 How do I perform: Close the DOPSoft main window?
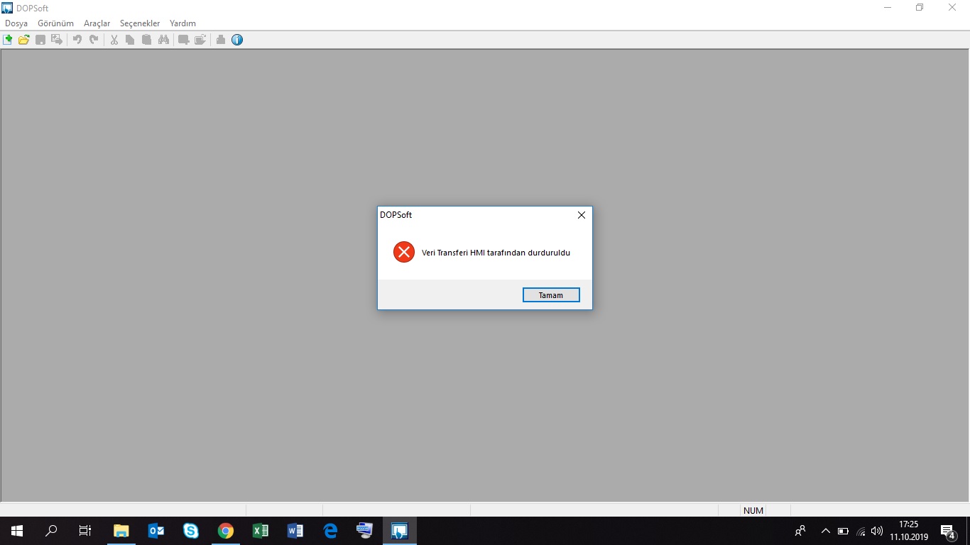point(952,8)
